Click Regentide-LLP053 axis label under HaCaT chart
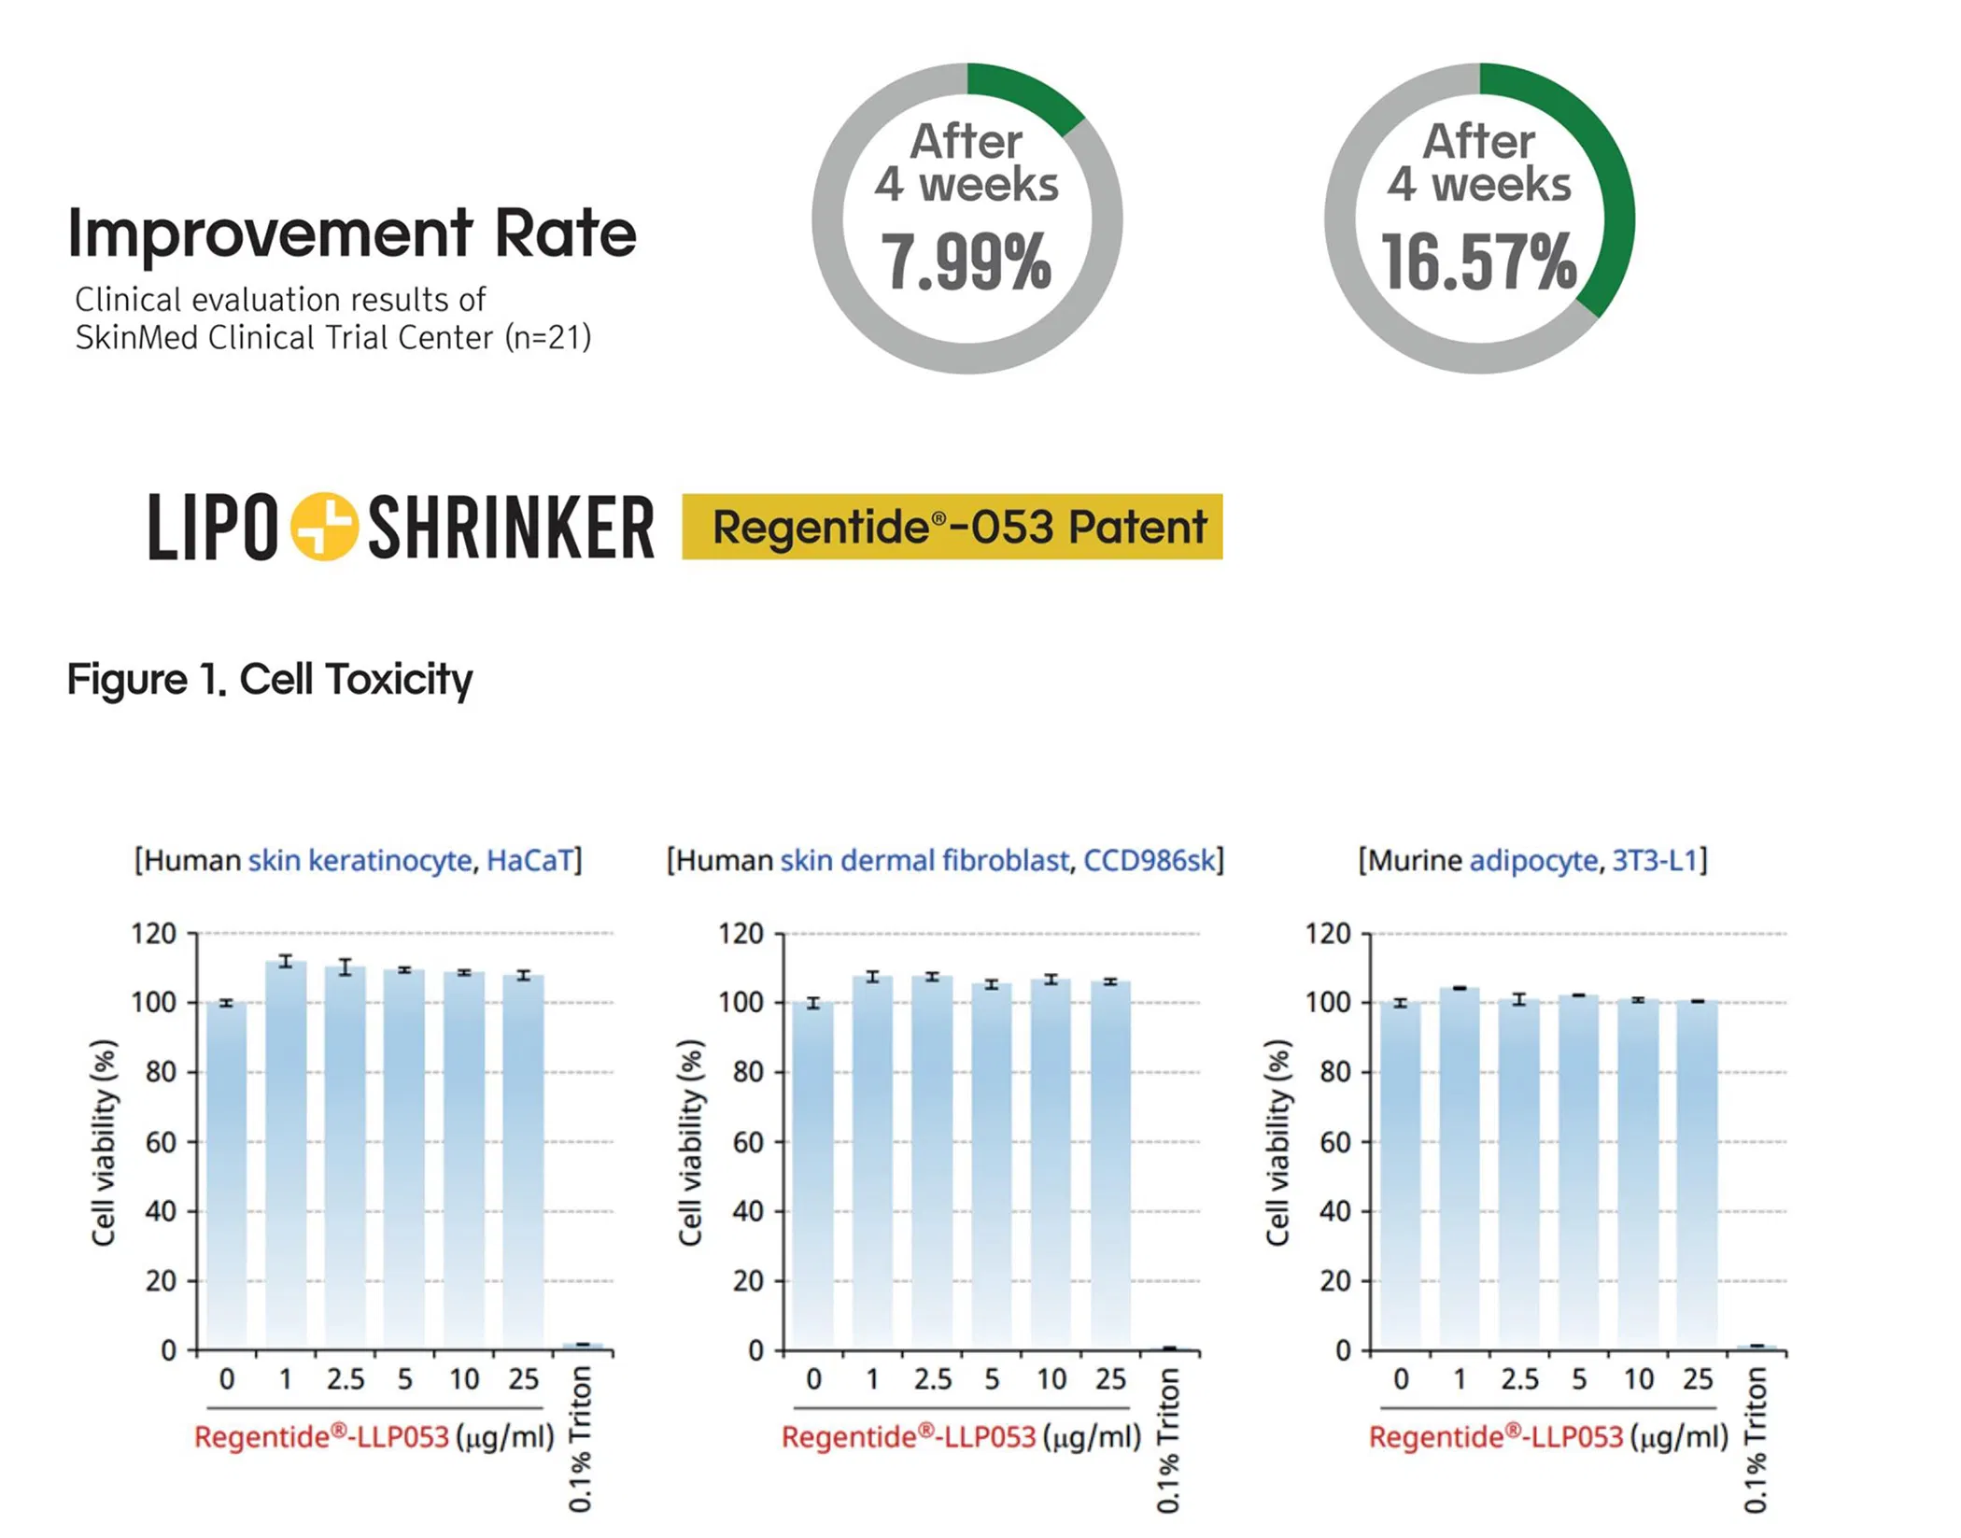This screenshot has width=1961, height=1538. pos(374,1436)
